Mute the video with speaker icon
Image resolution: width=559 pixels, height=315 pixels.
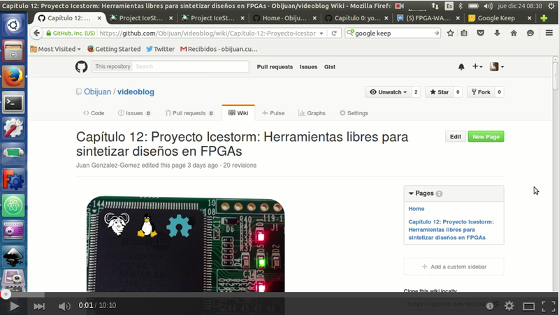pyautogui.click(x=64, y=306)
